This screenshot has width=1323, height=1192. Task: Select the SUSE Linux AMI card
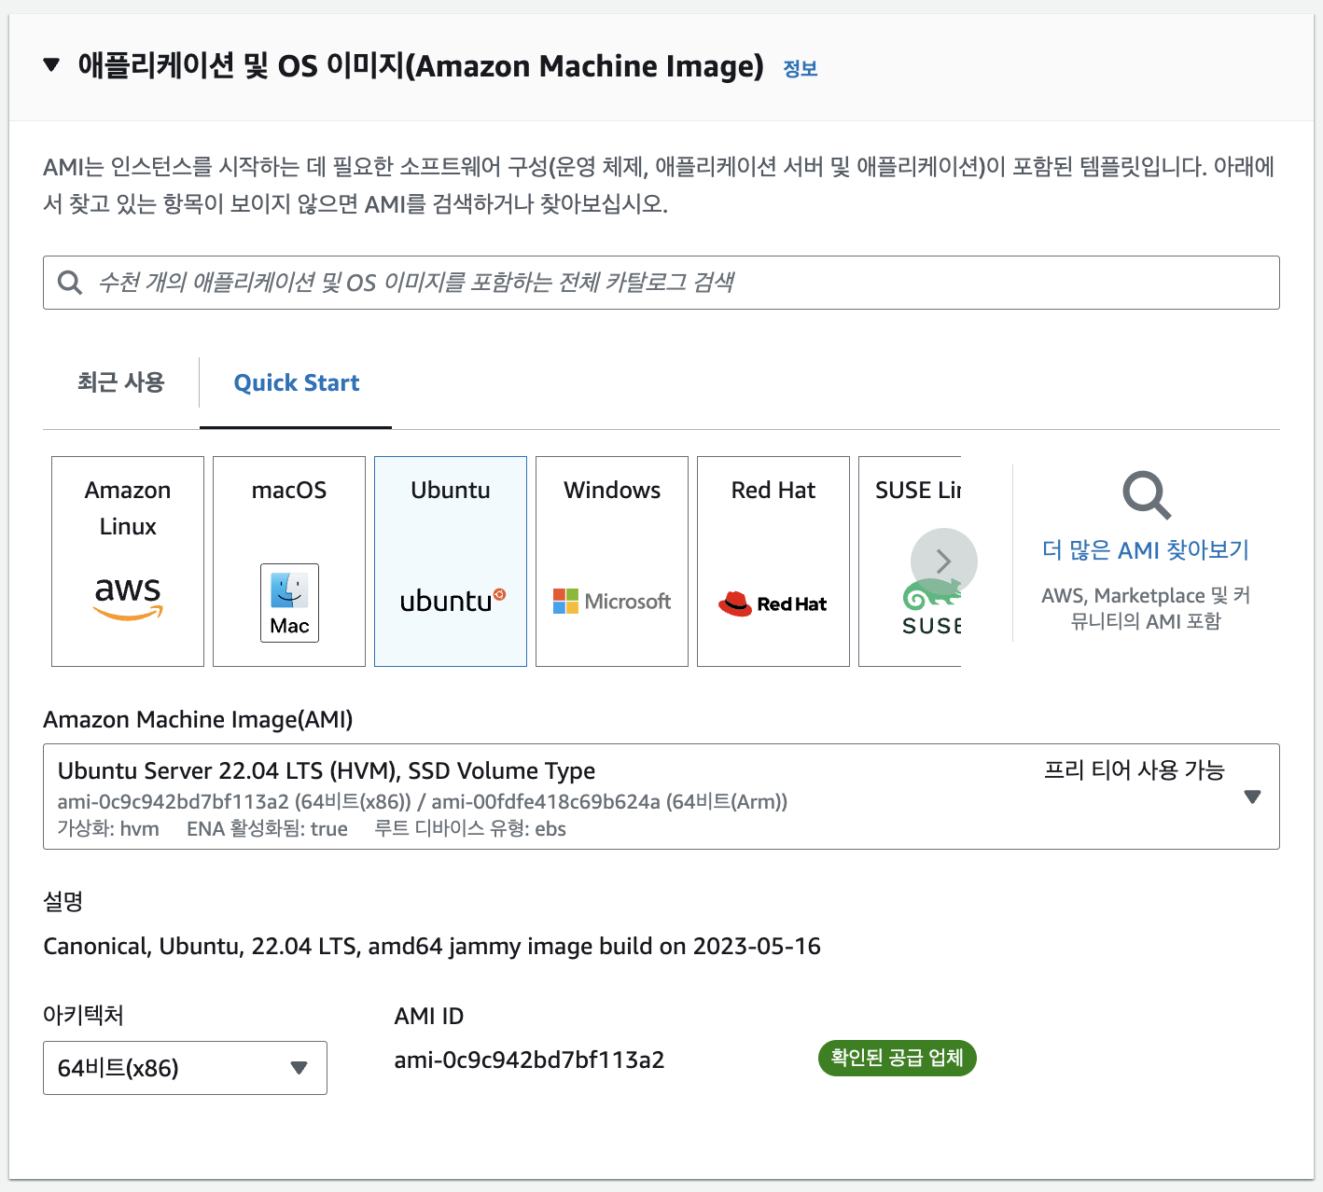(910, 561)
